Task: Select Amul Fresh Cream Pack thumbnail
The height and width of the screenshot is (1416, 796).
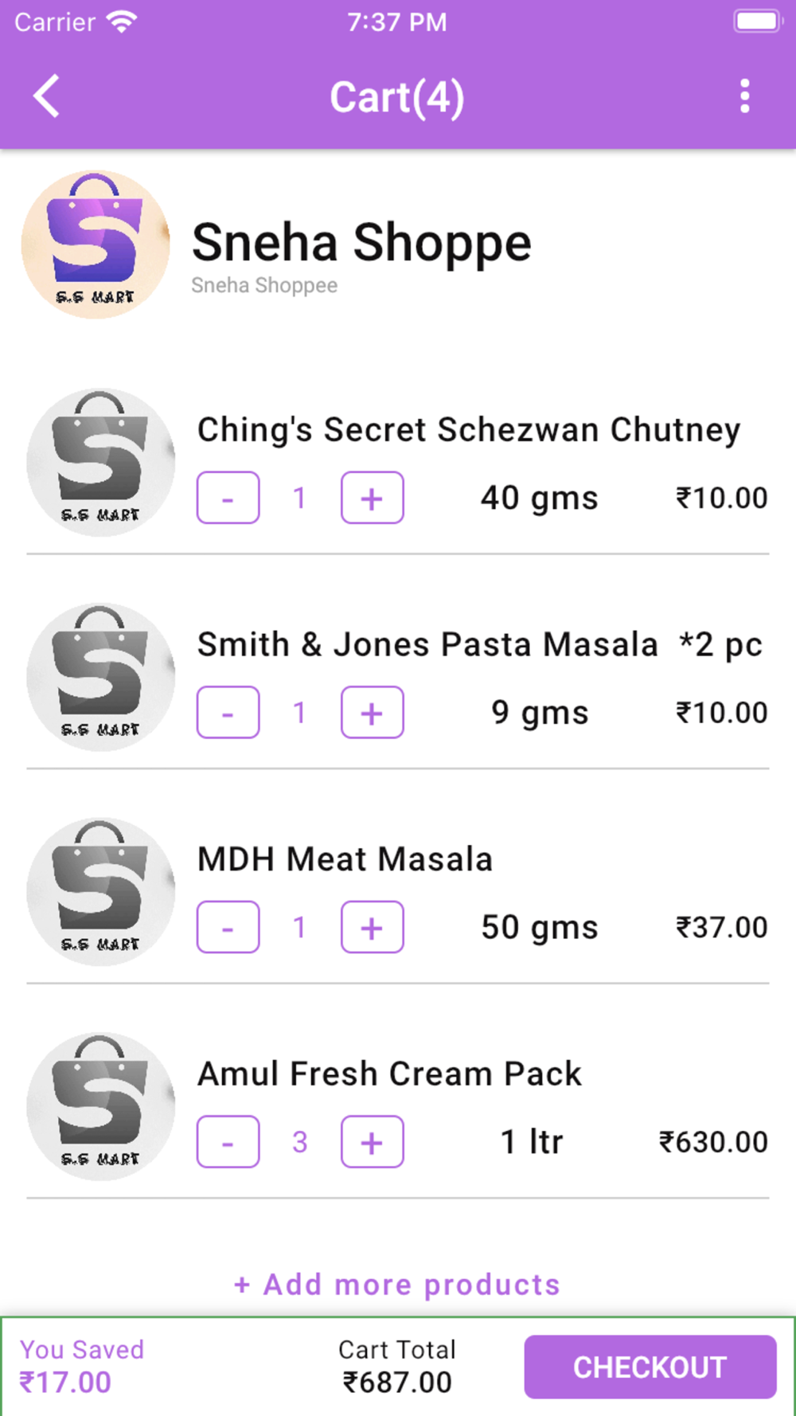Action: click(x=100, y=1107)
